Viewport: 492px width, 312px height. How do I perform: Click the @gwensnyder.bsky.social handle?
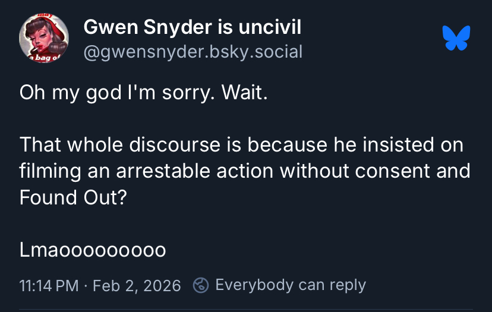[x=193, y=52]
